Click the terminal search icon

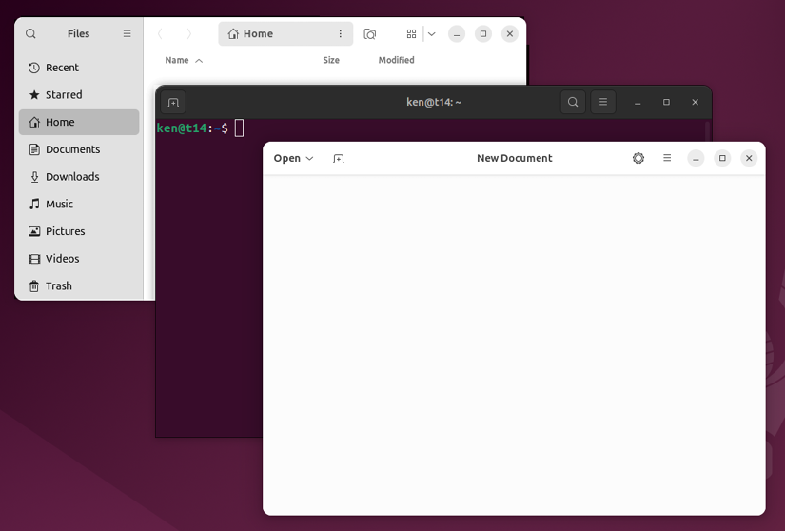[573, 102]
